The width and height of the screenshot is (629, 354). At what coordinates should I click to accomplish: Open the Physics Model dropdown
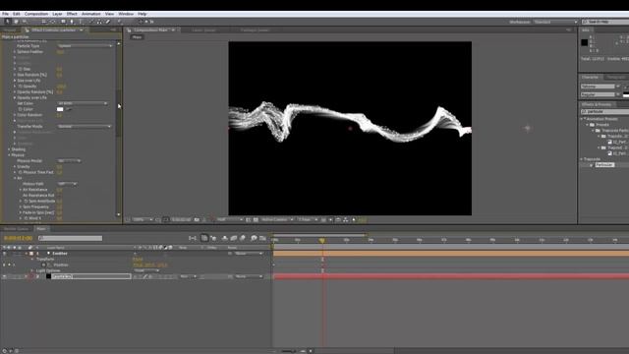(69, 161)
